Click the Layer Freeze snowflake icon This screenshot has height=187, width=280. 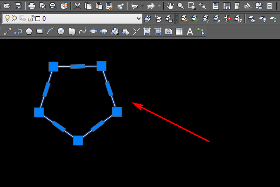(252, 19)
